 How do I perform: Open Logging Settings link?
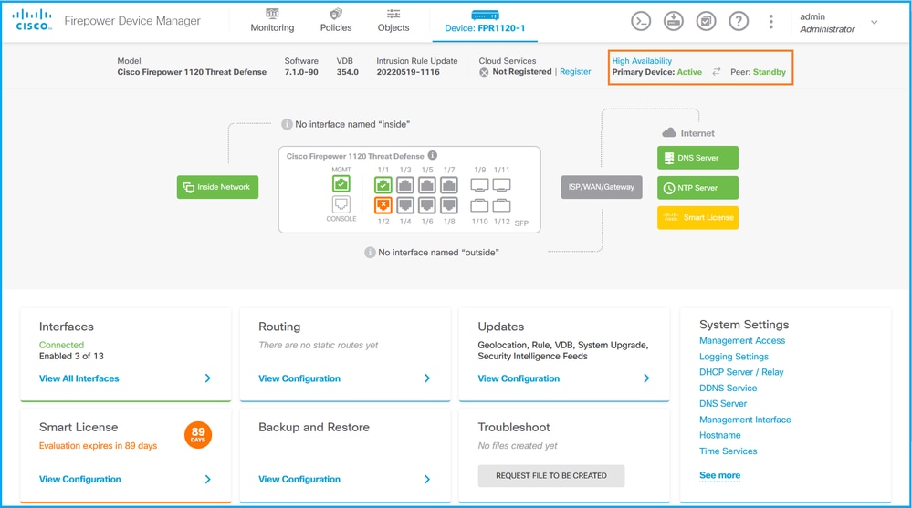pyautogui.click(x=734, y=357)
